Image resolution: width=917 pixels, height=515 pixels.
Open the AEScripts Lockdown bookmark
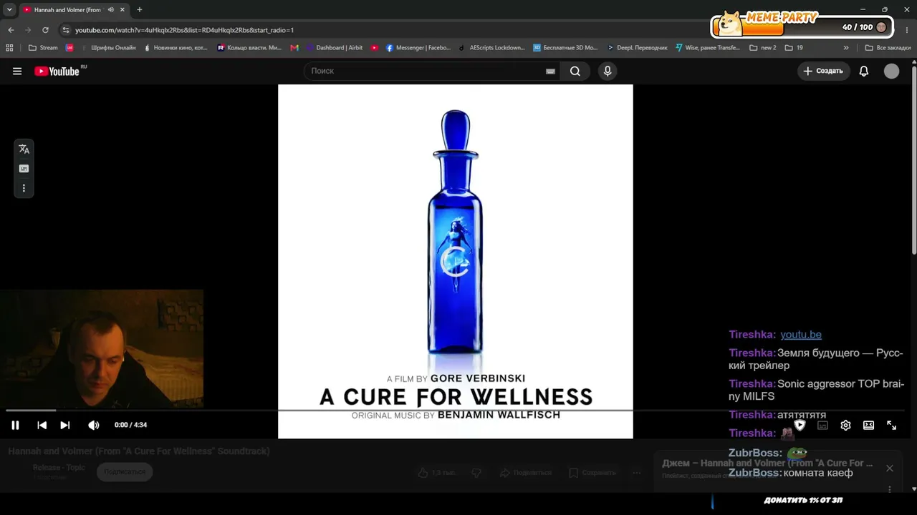click(x=492, y=48)
